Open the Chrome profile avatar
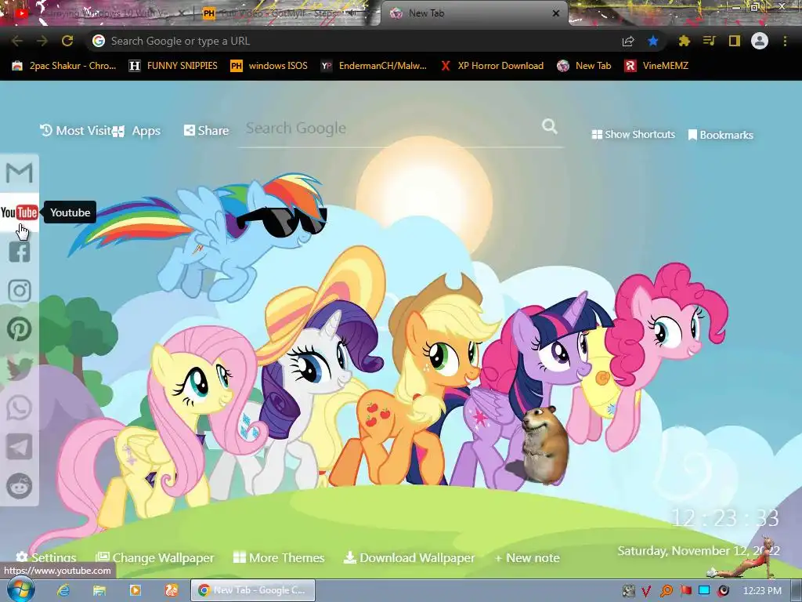 click(x=760, y=41)
